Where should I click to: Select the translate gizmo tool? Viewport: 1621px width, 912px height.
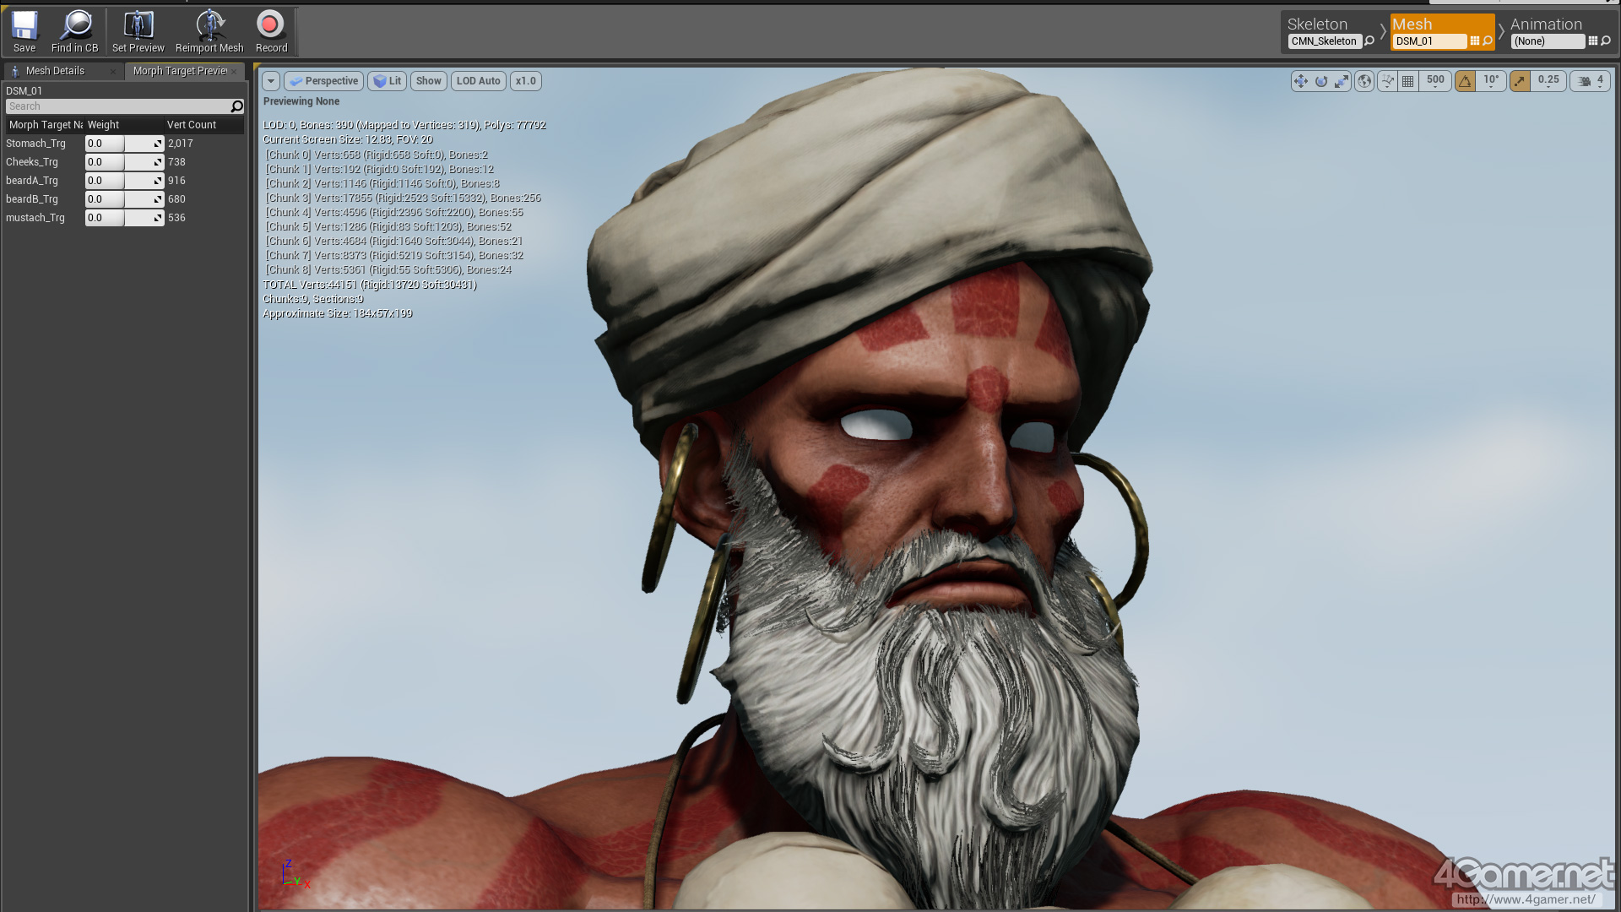1300,81
